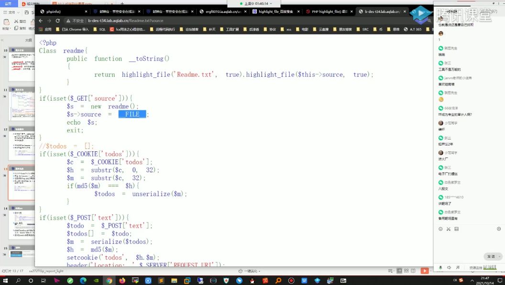Screen dimensions: 505x285
Task: Select slide 14 thumbnail in WPS panel
Action: 22,222
